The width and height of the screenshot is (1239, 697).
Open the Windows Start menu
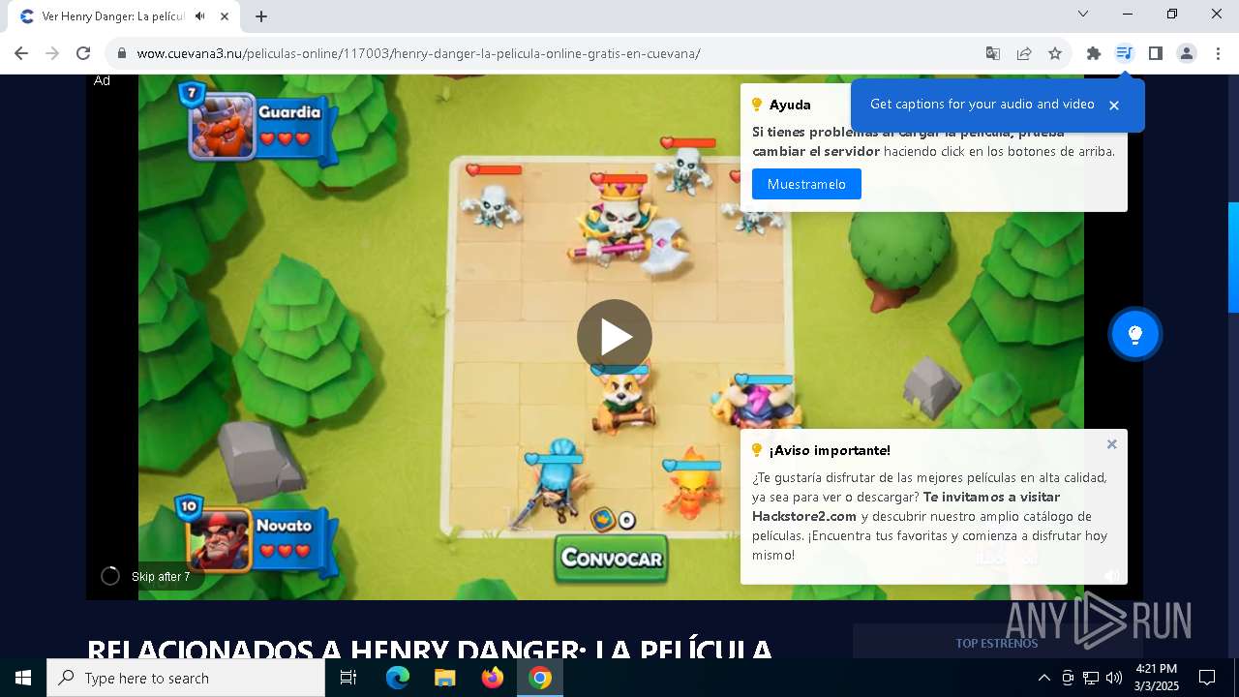coord(23,678)
